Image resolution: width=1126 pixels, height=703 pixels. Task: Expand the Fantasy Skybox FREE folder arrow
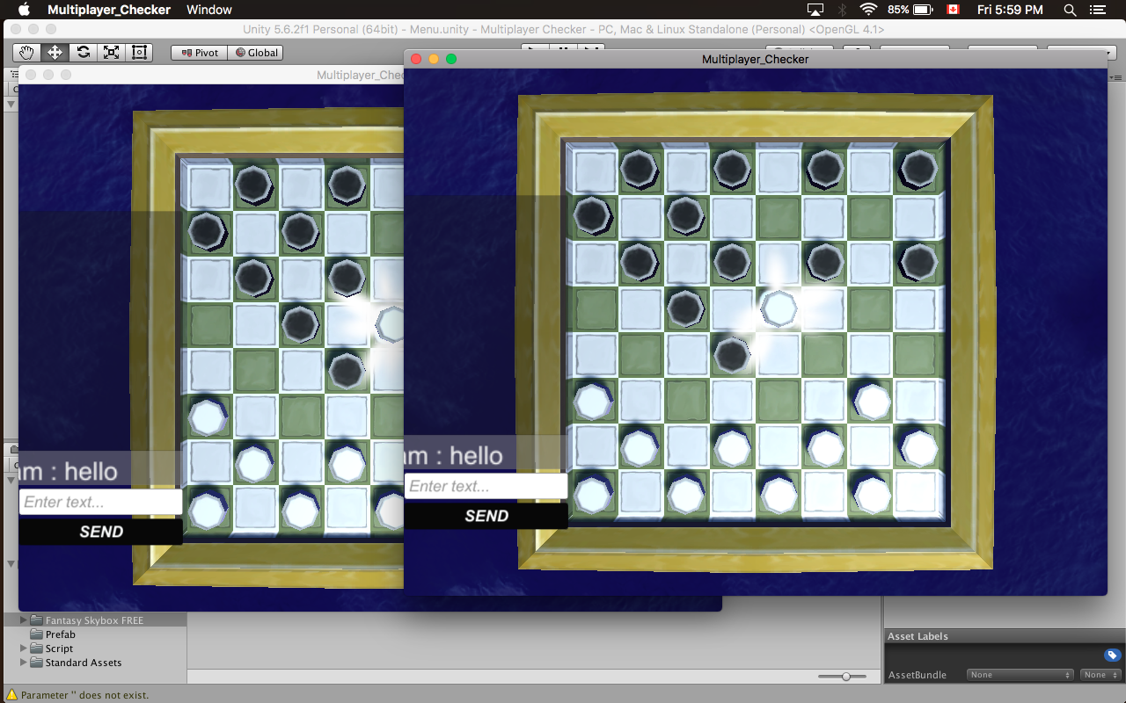[x=24, y=620]
